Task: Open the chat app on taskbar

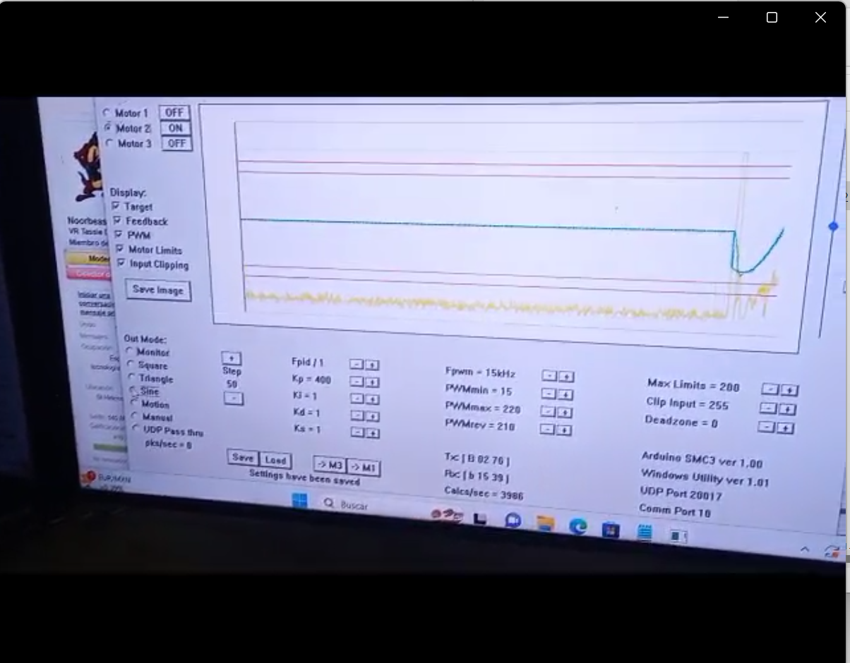Action: pos(513,521)
